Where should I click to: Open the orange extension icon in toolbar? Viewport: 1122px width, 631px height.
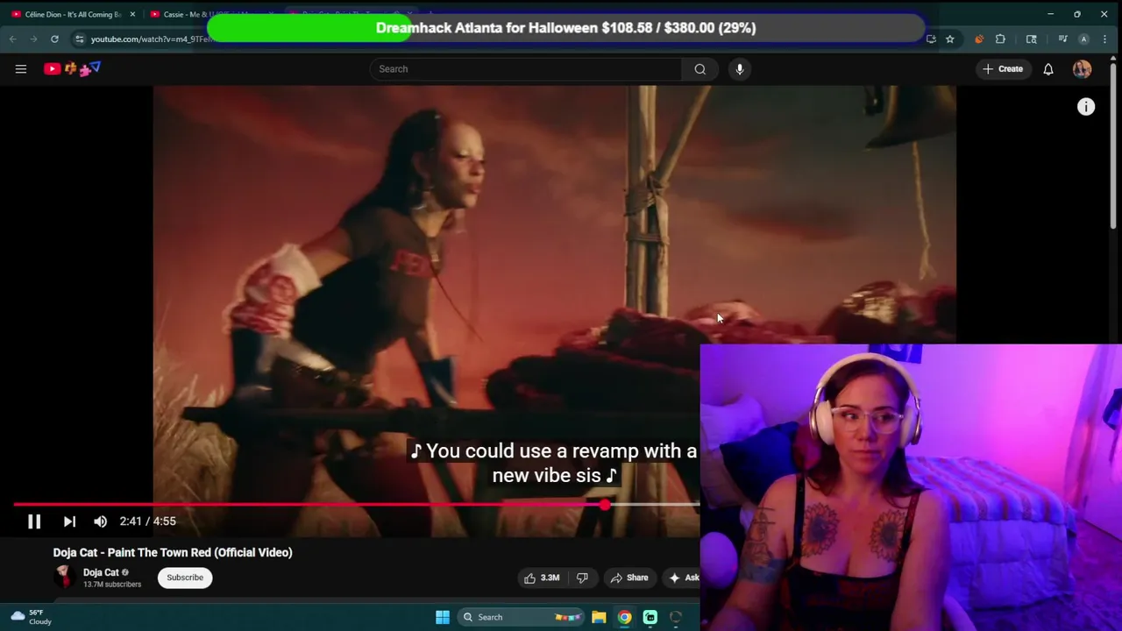[x=979, y=39]
